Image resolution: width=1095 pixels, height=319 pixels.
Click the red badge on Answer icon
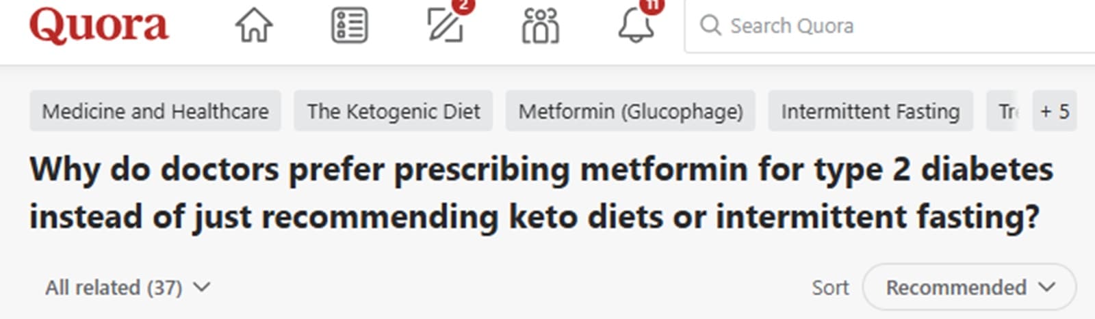pyautogui.click(x=464, y=5)
